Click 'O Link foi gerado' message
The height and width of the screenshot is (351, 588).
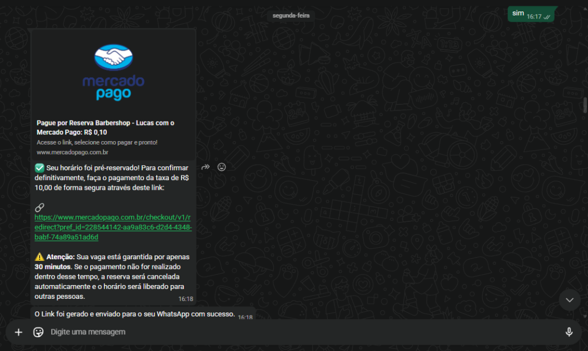click(x=134, y=314)
